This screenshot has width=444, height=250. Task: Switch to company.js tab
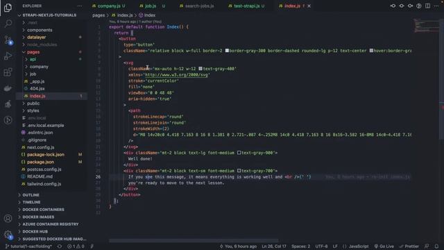[x=109, y=6]
